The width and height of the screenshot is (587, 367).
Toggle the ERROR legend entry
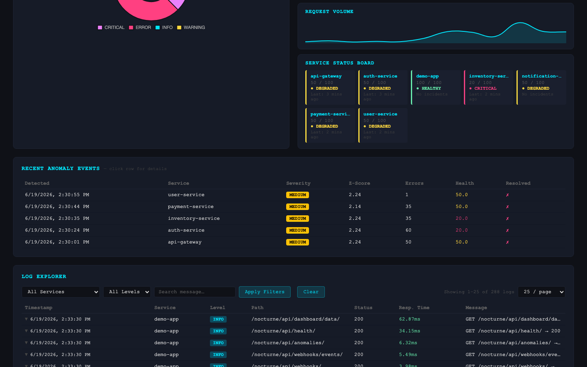coord(140,27)
